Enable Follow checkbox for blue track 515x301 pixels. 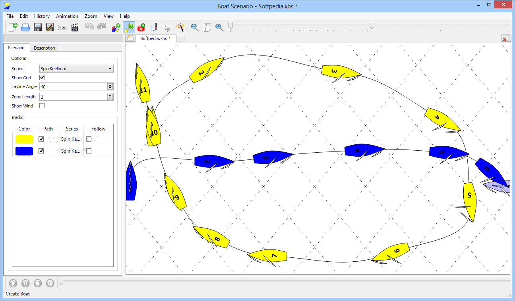[x=89, y=151]
